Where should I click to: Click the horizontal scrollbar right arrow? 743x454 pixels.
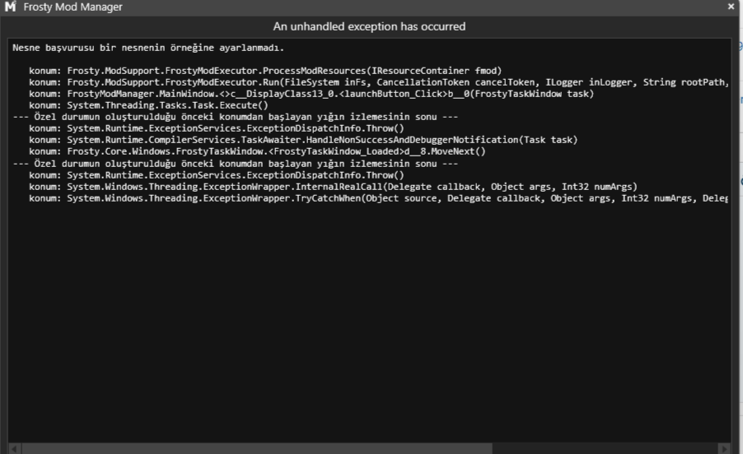[723, 449]
